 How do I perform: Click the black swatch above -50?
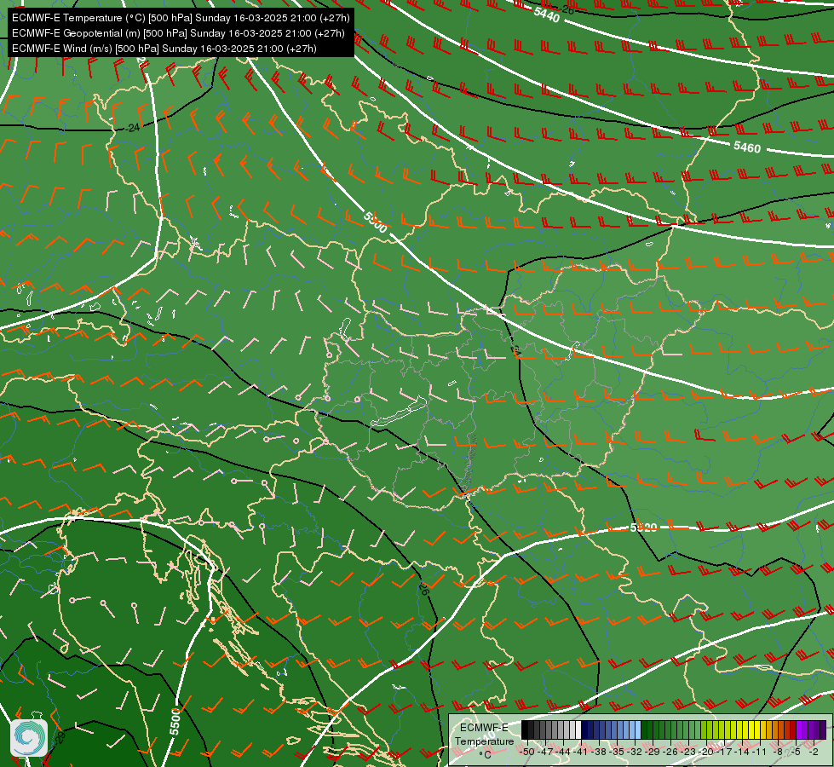(525, 730)
